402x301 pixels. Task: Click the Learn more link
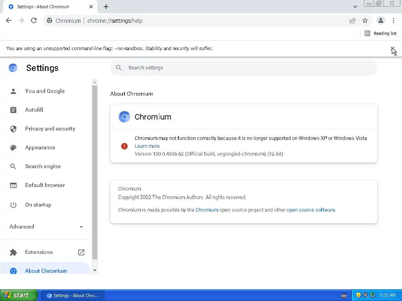click(x=147, y=146)
